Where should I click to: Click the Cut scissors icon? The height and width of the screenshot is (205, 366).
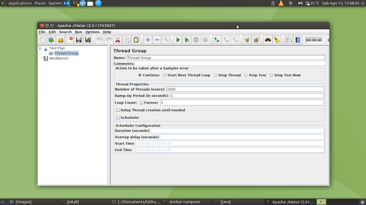(x=118, y=40)
